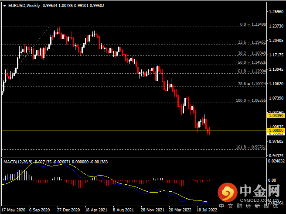Select the yellow 1.03350 price tag
Image resolution: width=286 pixels, height=214 pixels.
[276, 115]
